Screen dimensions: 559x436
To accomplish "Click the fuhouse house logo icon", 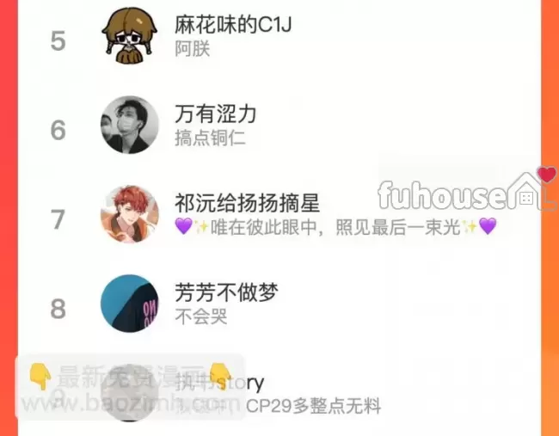I will pos(527,193).
